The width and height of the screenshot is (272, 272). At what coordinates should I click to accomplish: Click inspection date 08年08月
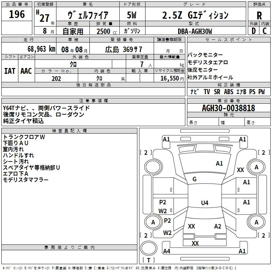74,50
